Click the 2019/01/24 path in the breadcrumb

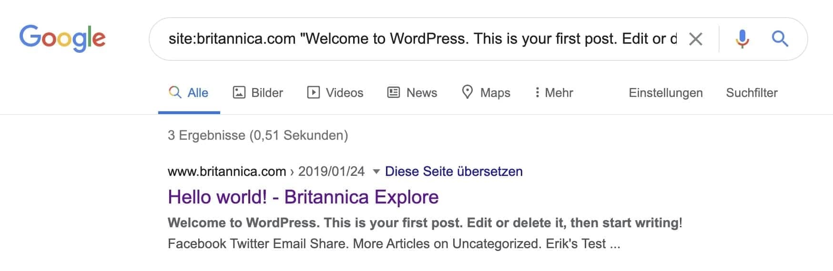[x=331, y=172]
